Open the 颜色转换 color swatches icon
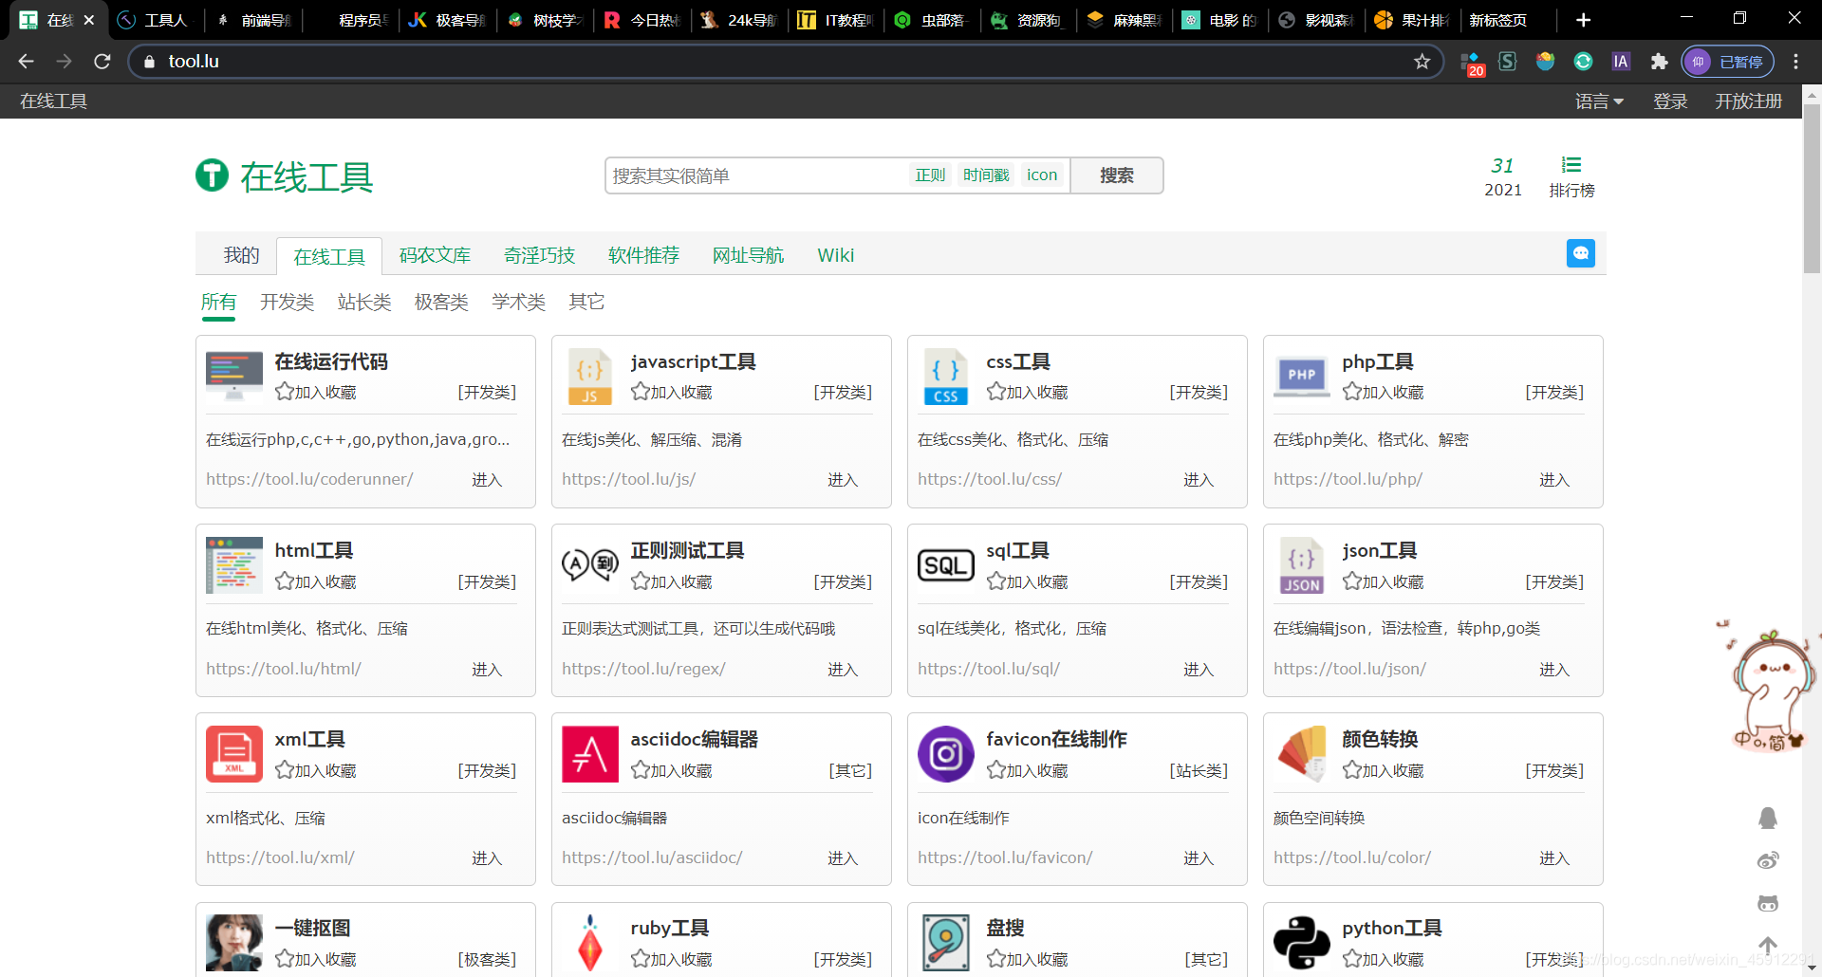Screen dimensions: 1822x977 click(x=1302, y=754)
